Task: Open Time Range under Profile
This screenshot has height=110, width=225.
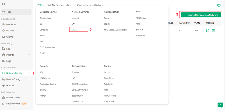Action: [x=109, y=78]
